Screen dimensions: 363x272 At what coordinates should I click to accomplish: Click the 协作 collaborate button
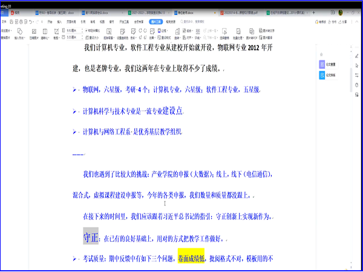(x=332, y=22)
